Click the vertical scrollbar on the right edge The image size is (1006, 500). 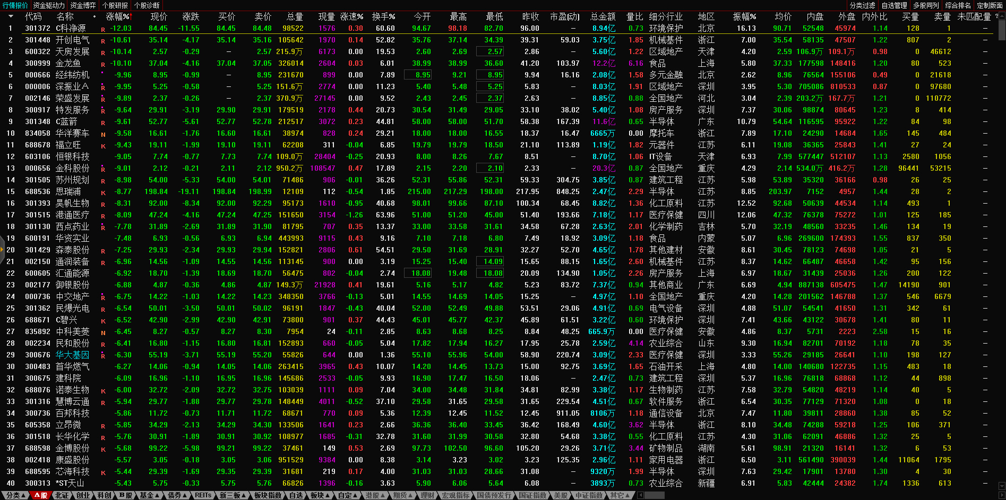click(x=1001, y=27)
